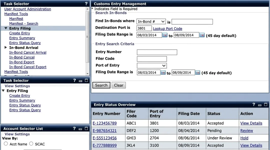
Task: Minimize the Account Selector List panel
Action: (80, 129)
